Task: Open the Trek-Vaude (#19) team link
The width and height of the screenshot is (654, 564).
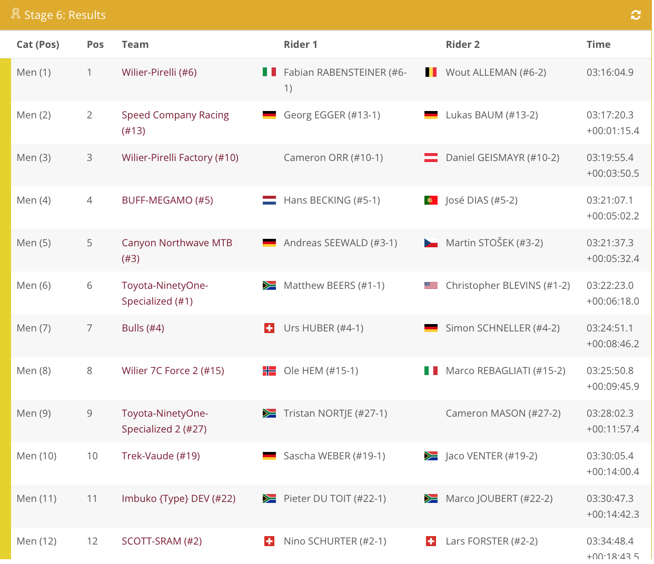Action: [x=161, y=456]
